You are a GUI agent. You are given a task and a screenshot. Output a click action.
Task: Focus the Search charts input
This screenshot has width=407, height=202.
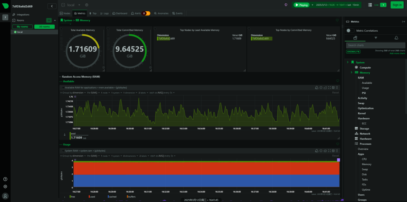tap(376, 45)
